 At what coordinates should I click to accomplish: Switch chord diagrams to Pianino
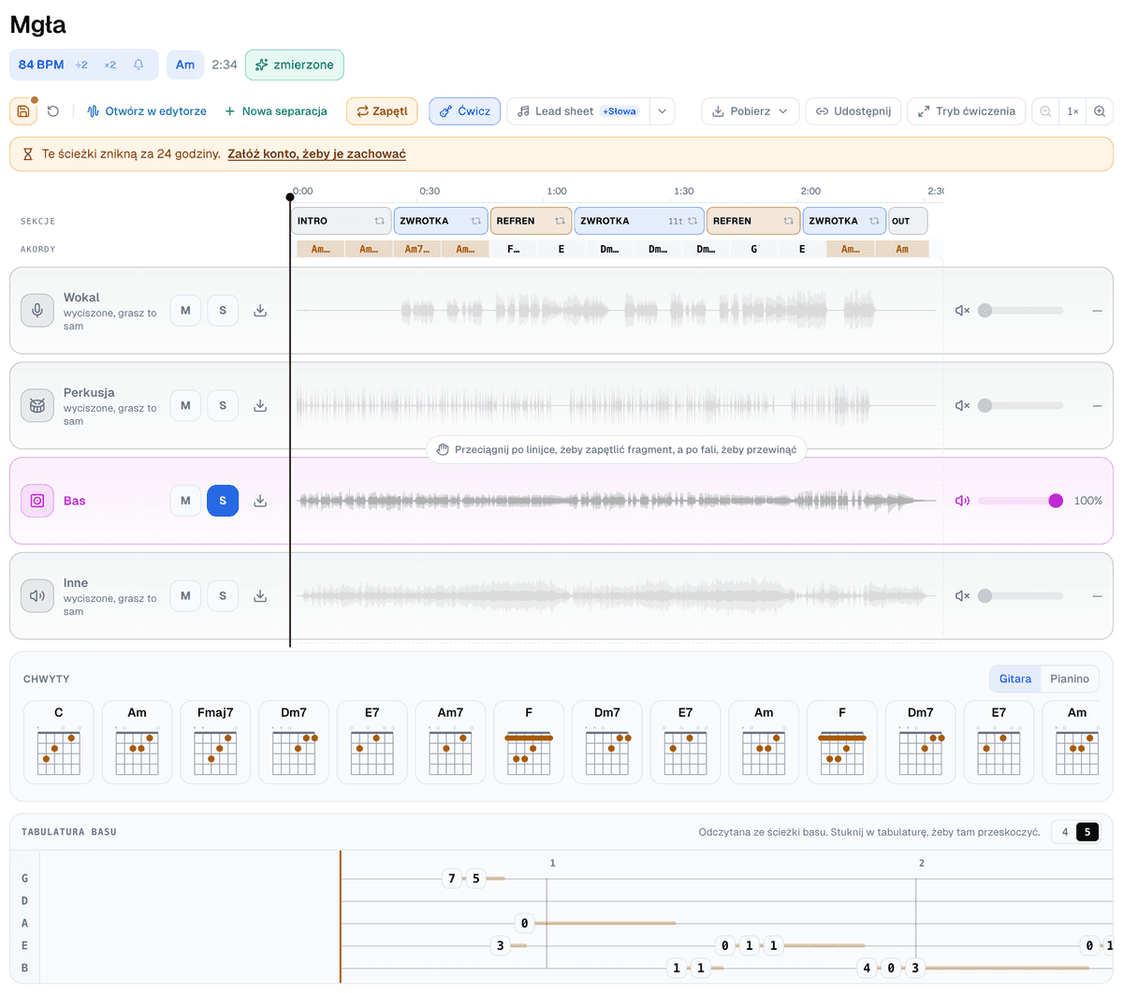[x=1070, y=679]
